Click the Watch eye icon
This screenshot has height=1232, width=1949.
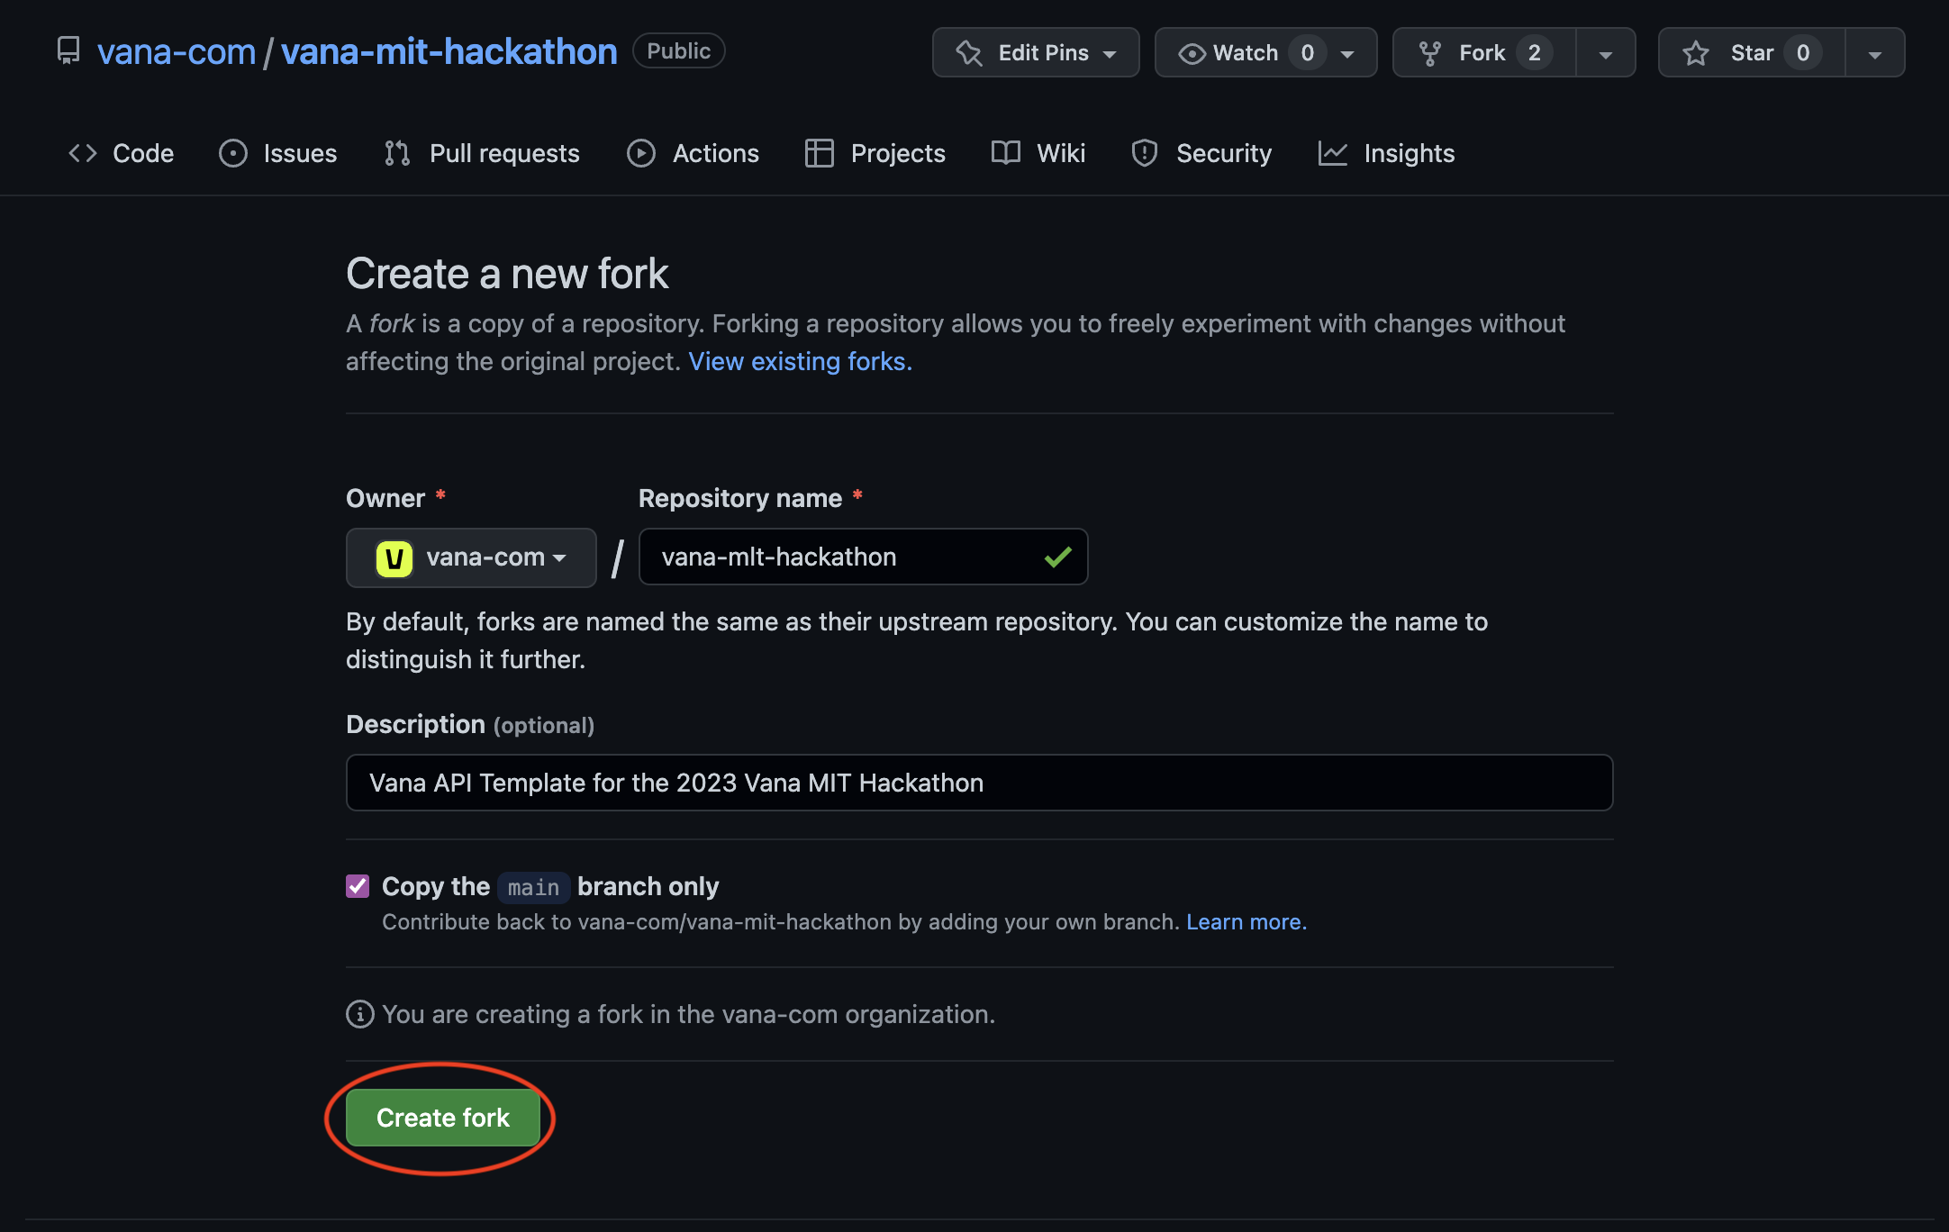pos(1192,54)
